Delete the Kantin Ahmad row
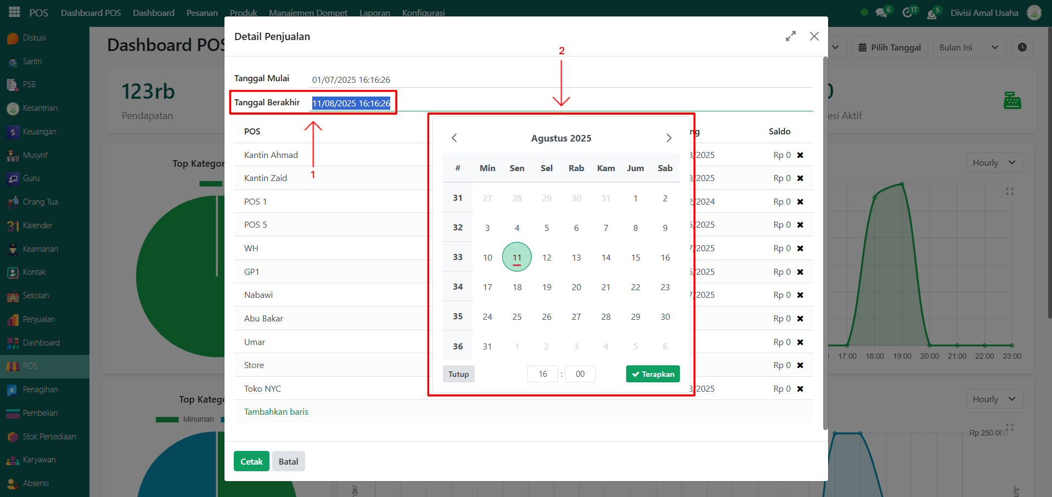The width and height of the screenshot is (1052, 497). point(800,155)
